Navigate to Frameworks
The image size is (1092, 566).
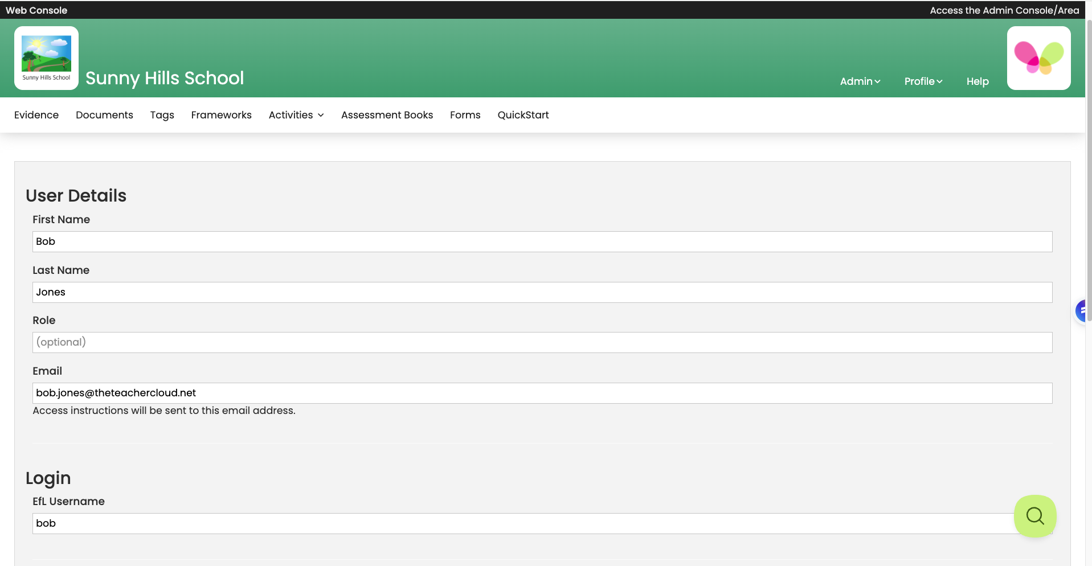[x=222, y=115]
